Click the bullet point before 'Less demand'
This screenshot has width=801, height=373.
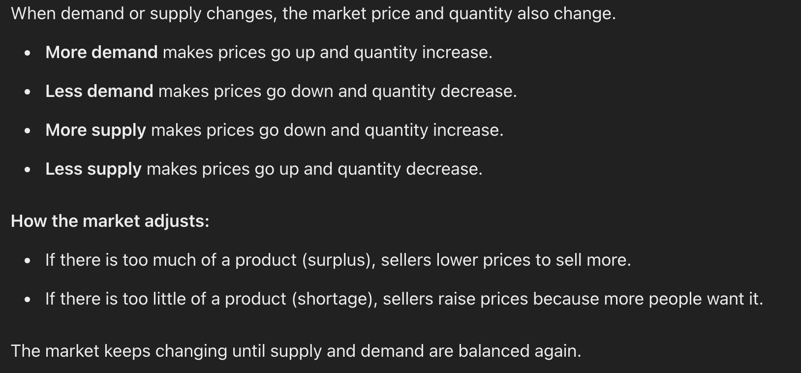point(28,92)
